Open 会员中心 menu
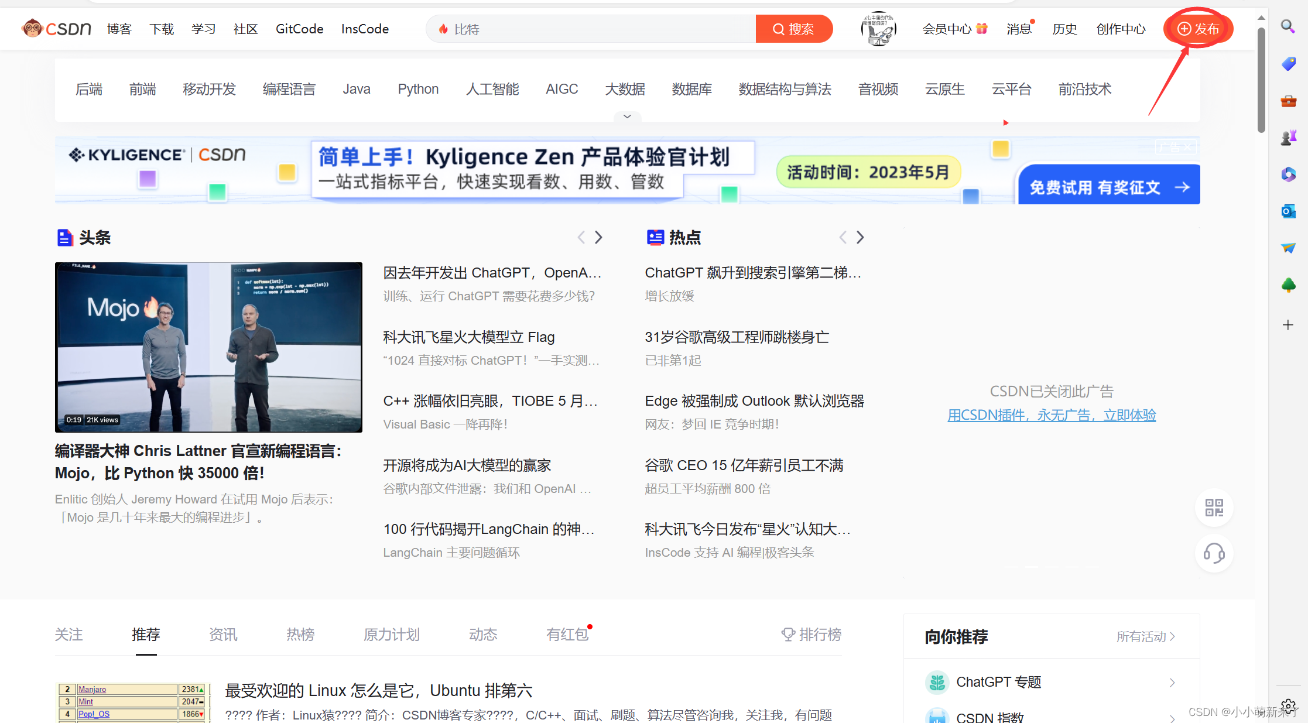 click(x=955, y=29)
